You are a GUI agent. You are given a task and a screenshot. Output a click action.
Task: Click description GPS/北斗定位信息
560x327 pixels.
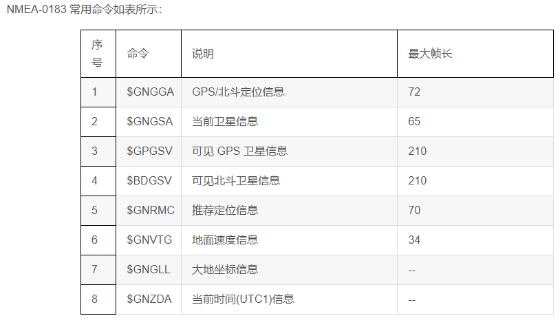(238, 92)
